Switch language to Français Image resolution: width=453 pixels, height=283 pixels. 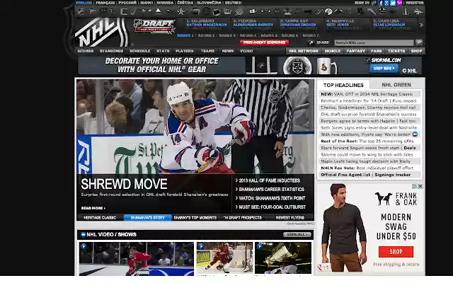[x=105, y=3]
